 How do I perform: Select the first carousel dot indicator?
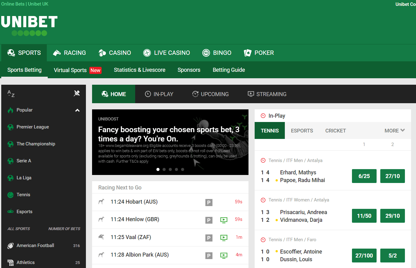tap(158, 169)
